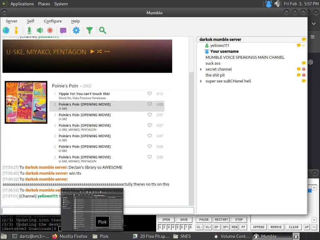Click the blue Mumble tray icon
The image size is (320, 240).
click(x=268, y=4)
